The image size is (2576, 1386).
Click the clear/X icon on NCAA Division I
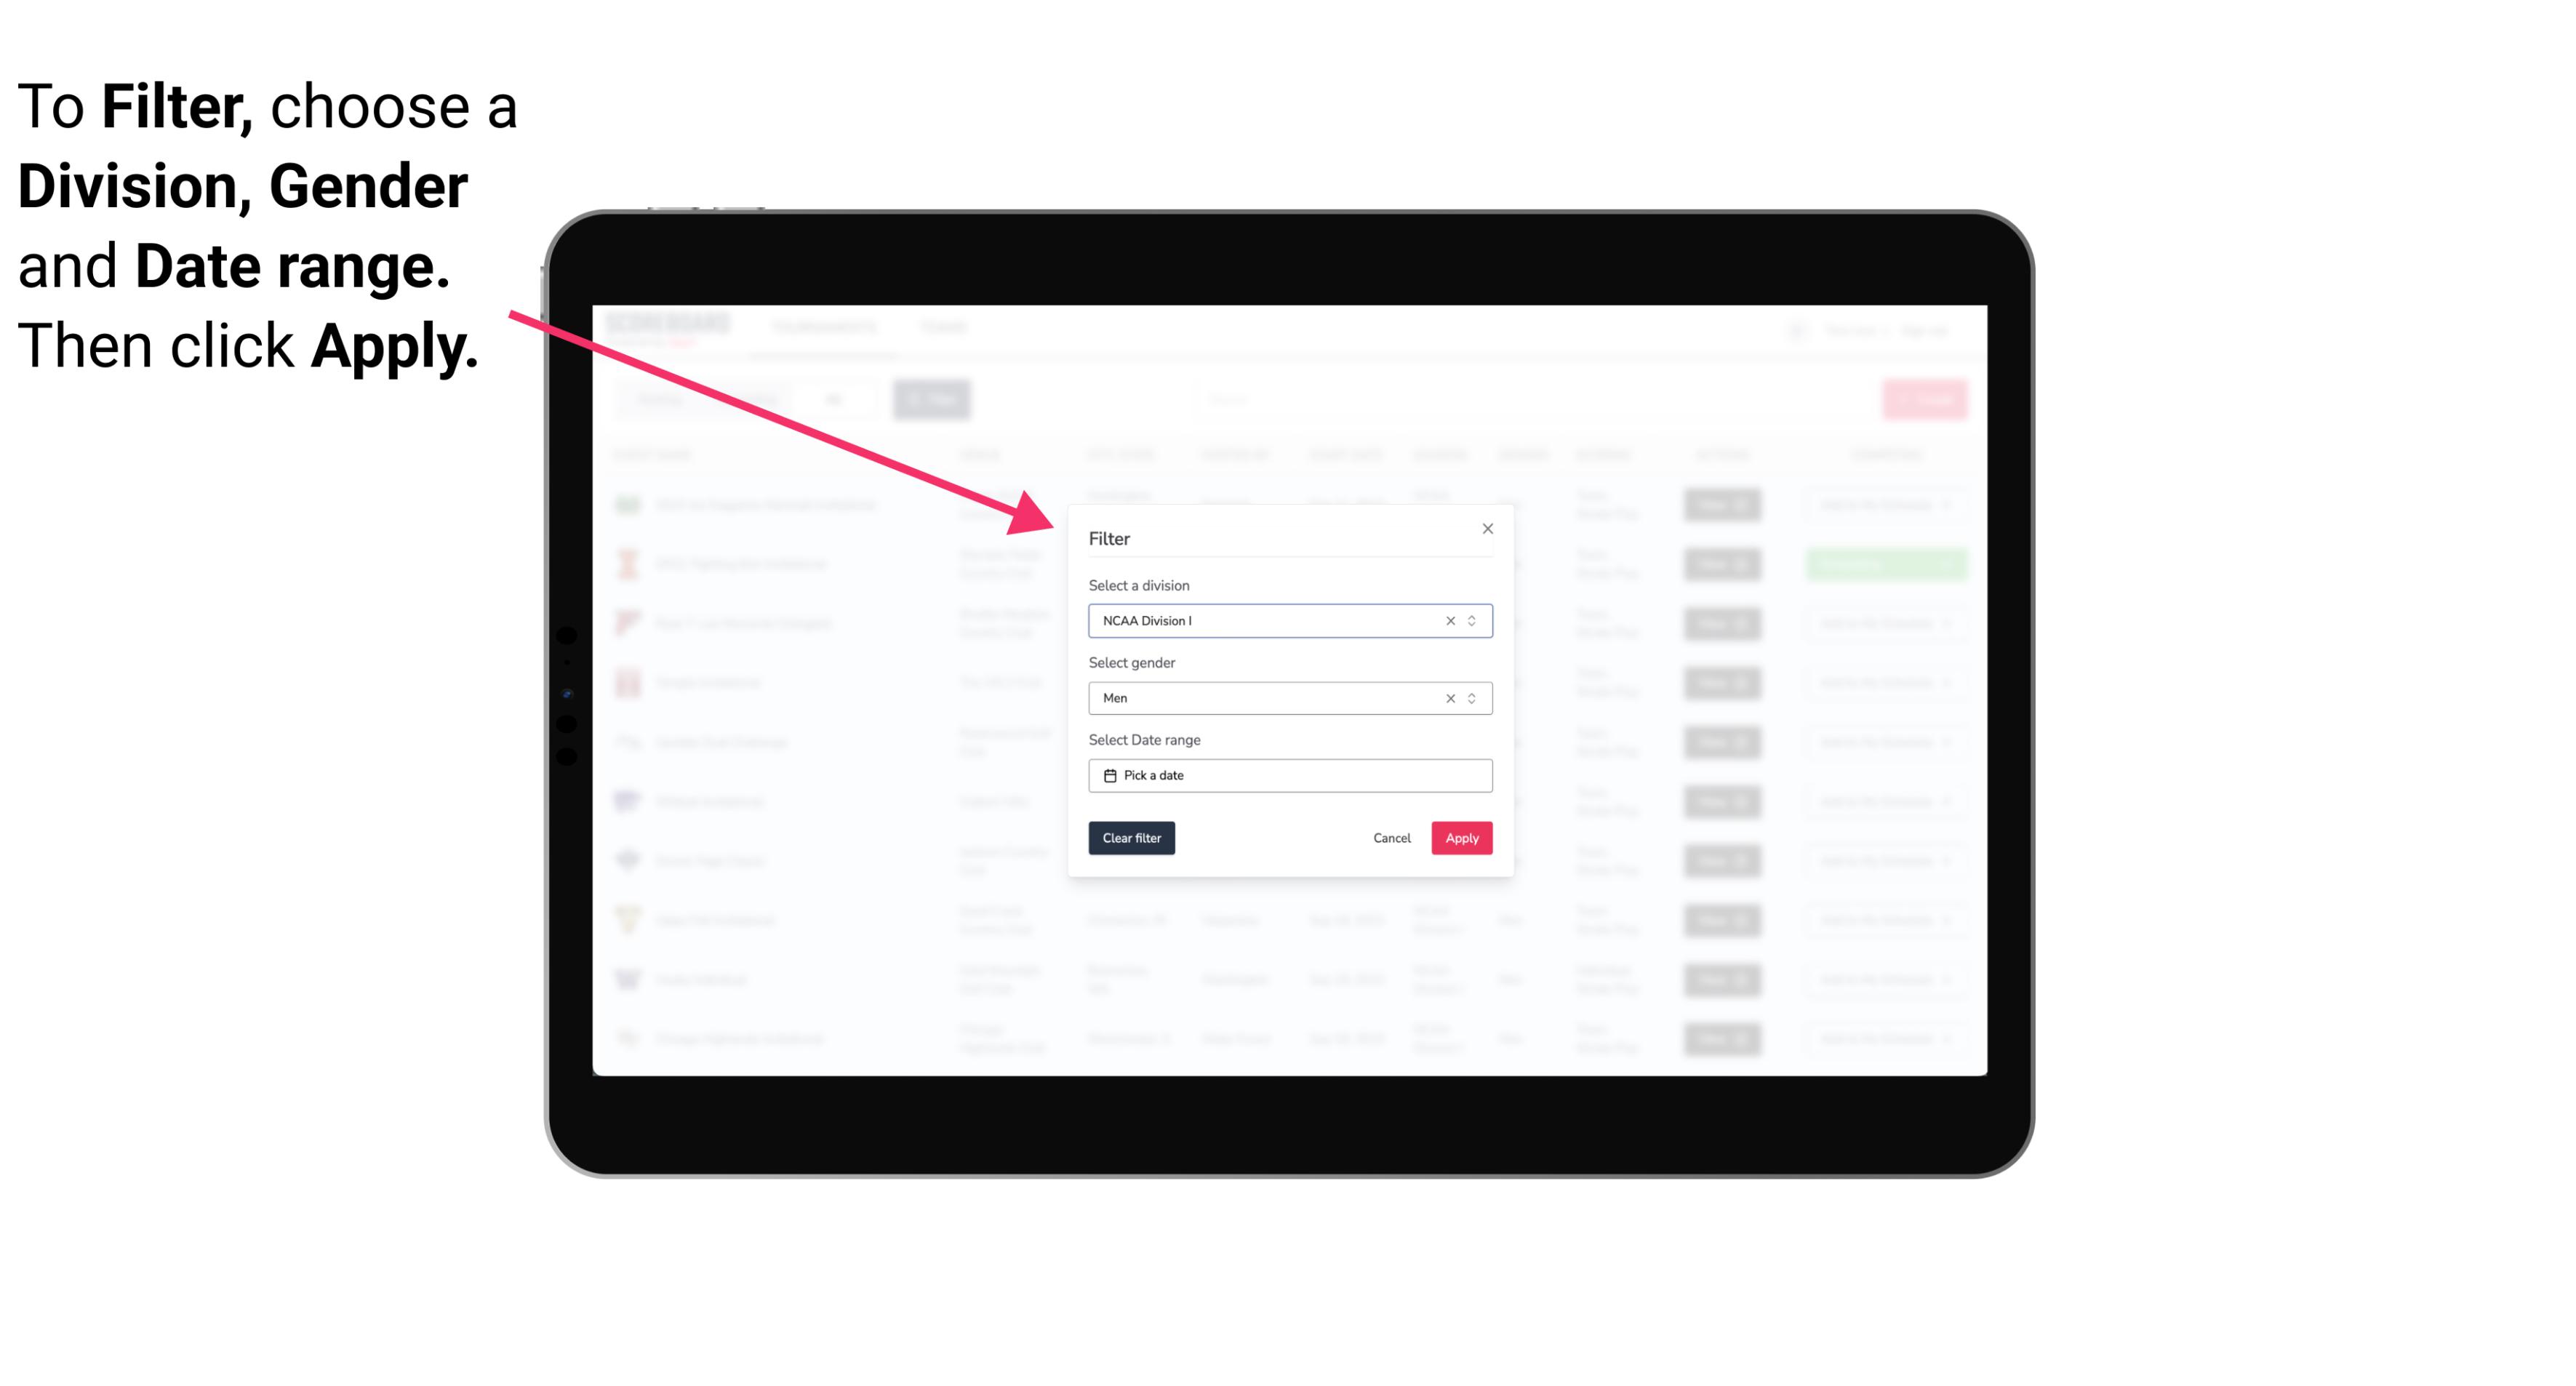click(x=1447, y=620)
